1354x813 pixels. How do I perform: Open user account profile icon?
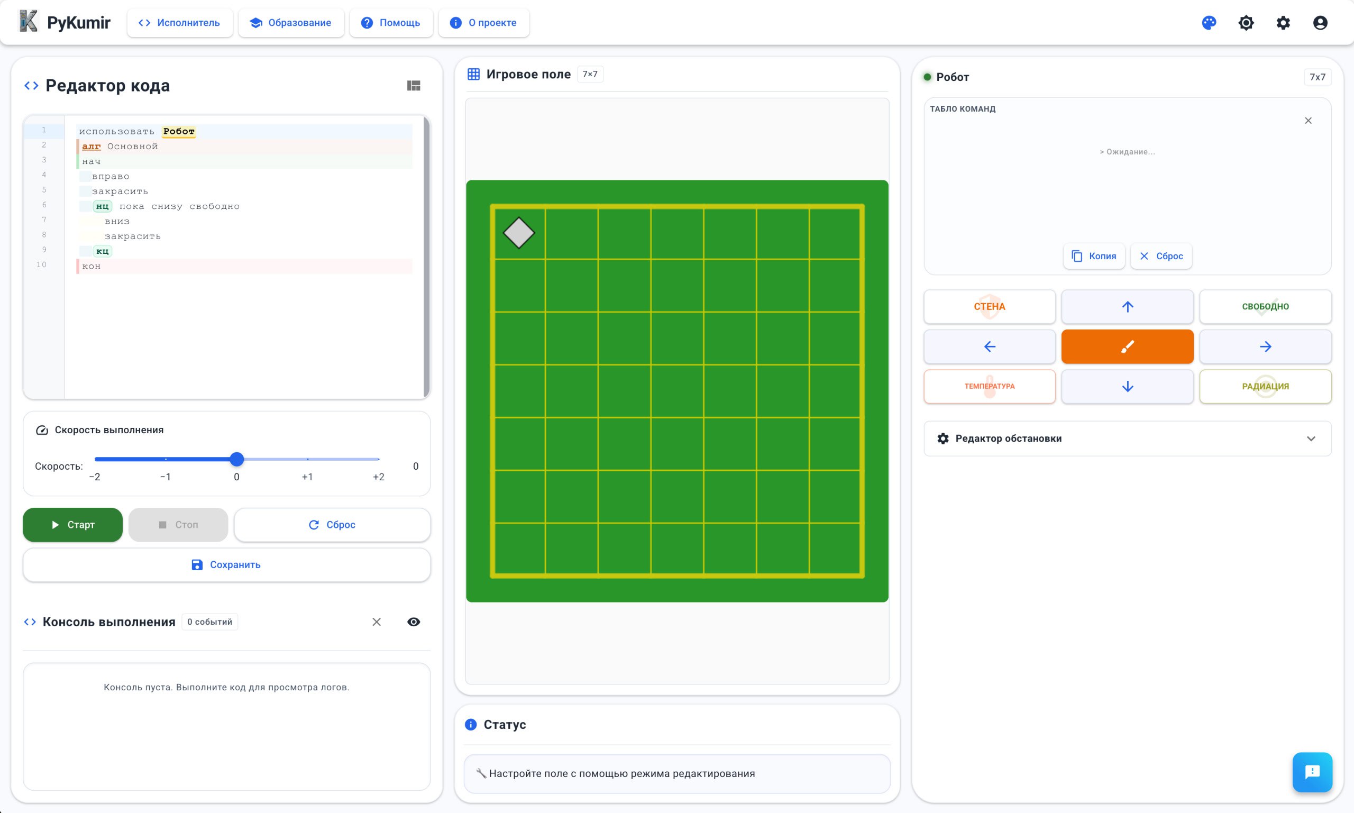click(1320, 22)
